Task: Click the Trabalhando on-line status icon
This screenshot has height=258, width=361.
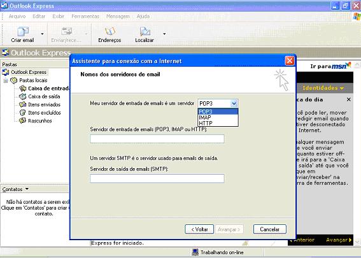Action: [195, 252]
